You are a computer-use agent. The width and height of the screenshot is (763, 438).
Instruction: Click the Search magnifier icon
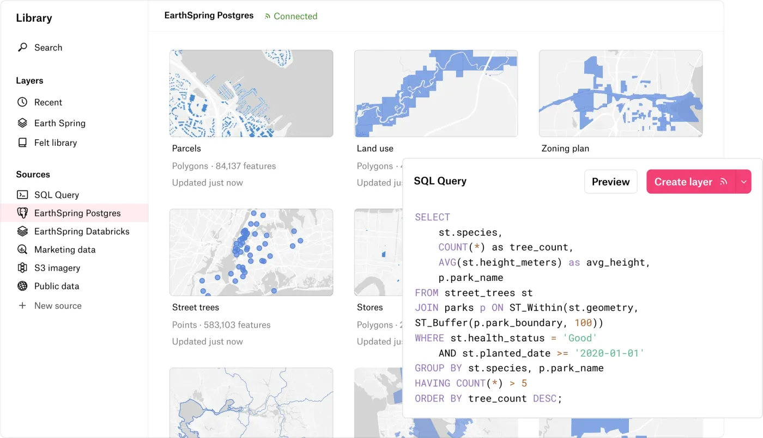click(22, 47)
